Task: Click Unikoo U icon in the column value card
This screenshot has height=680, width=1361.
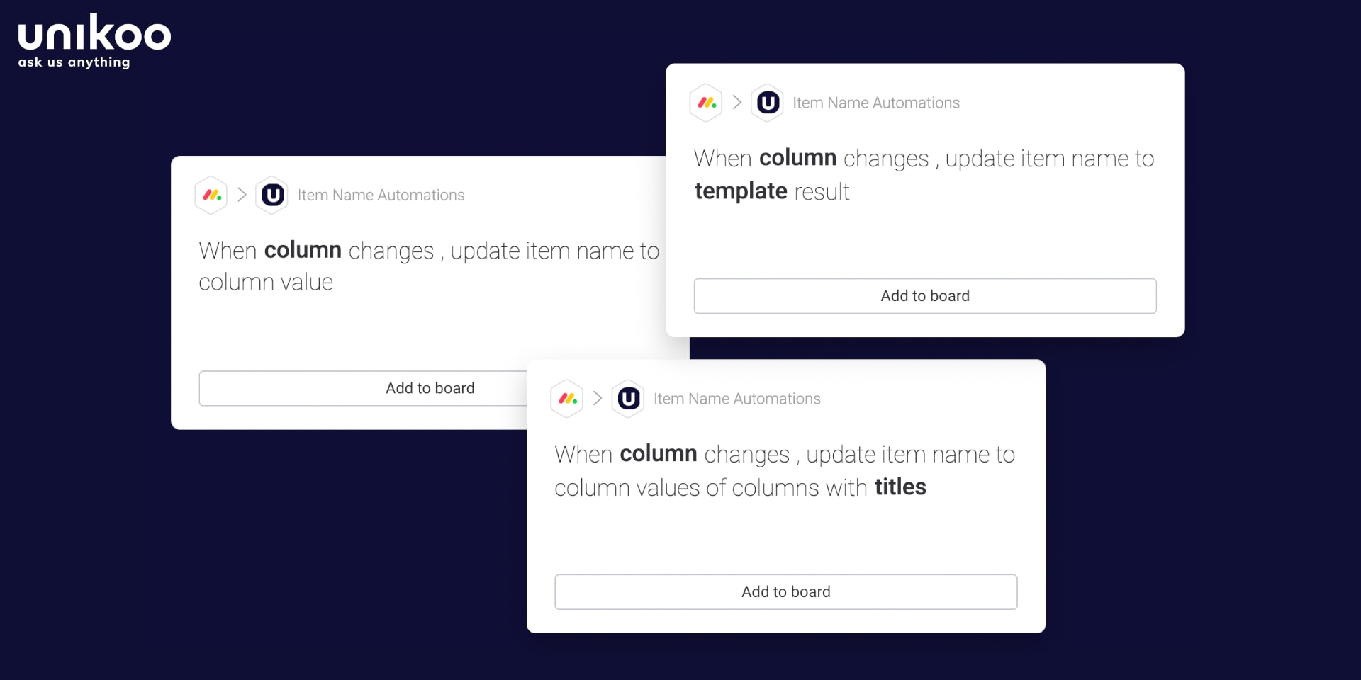Action: [272, 195]
